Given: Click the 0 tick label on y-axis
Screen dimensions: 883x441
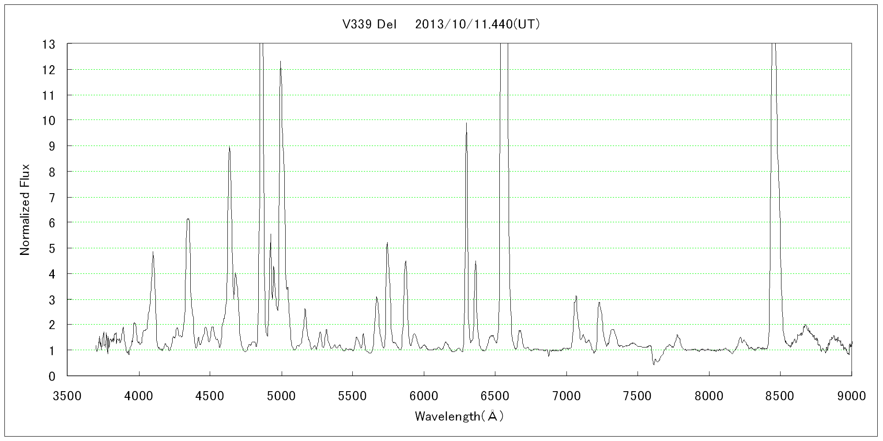Looking at the screenshot, I should coord(52,376).
